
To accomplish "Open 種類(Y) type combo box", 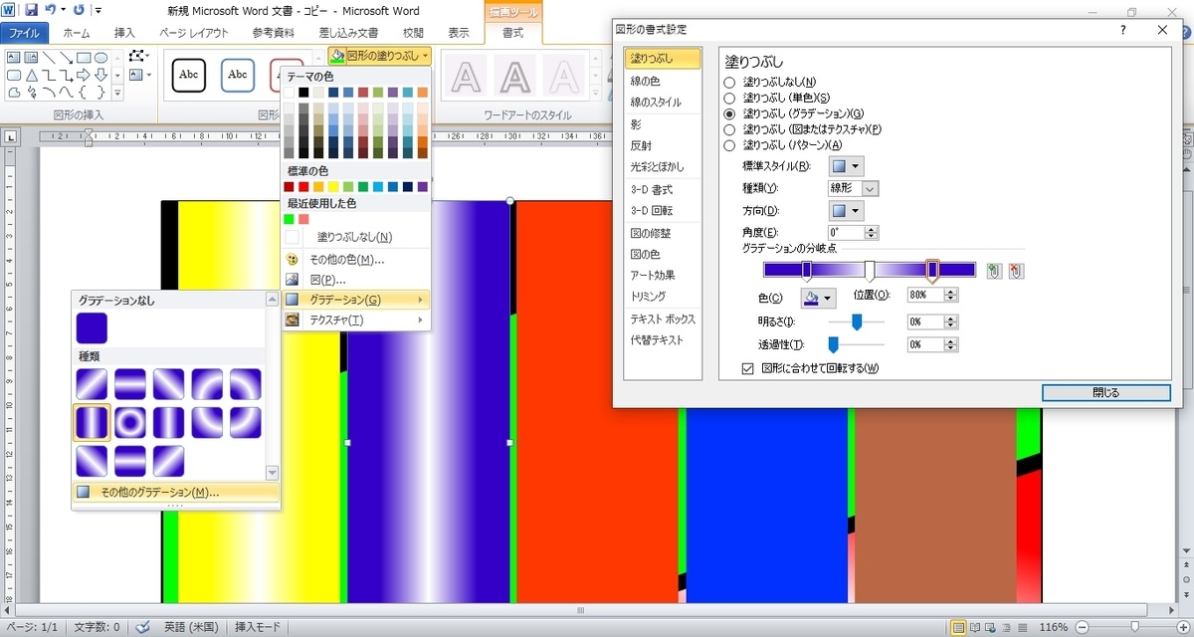I will pos(854,188).
